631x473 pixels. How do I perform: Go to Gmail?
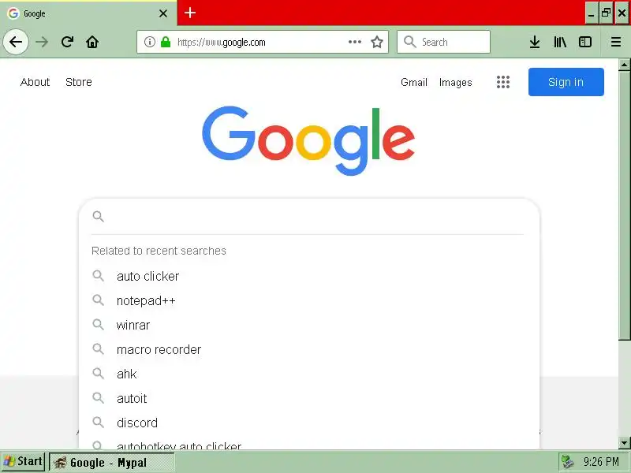click(x=413, y=82)
